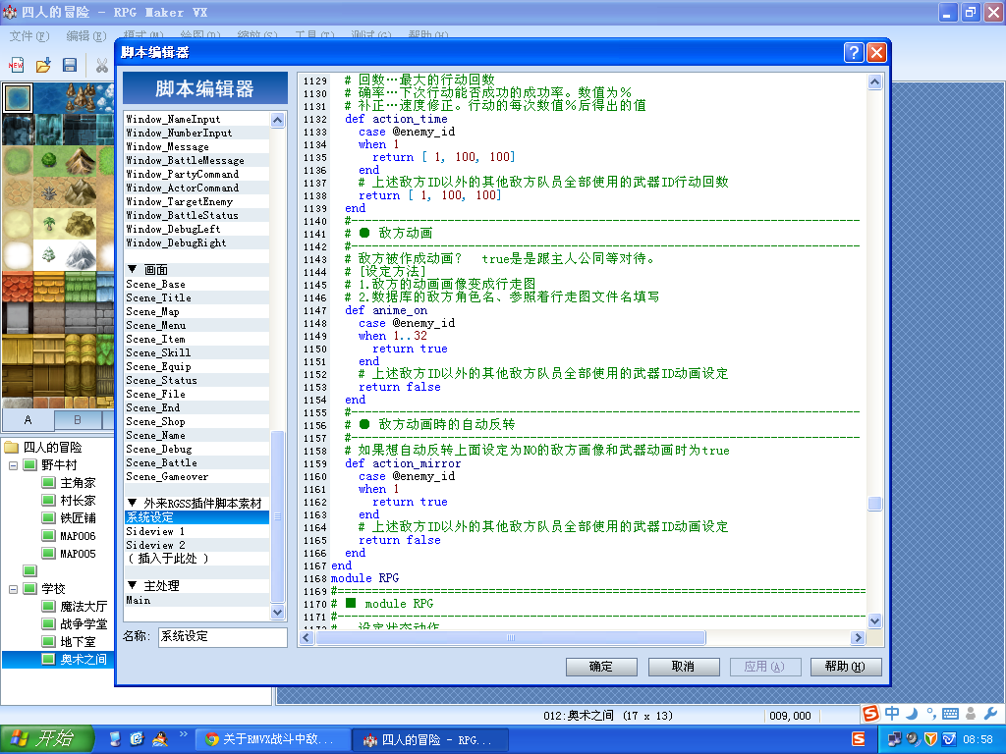This screenshot has width=1006, height=754.
Task: Select the highlighted water tile in the tileset palette
Action: pyautogui.click(x=18, y=98)
